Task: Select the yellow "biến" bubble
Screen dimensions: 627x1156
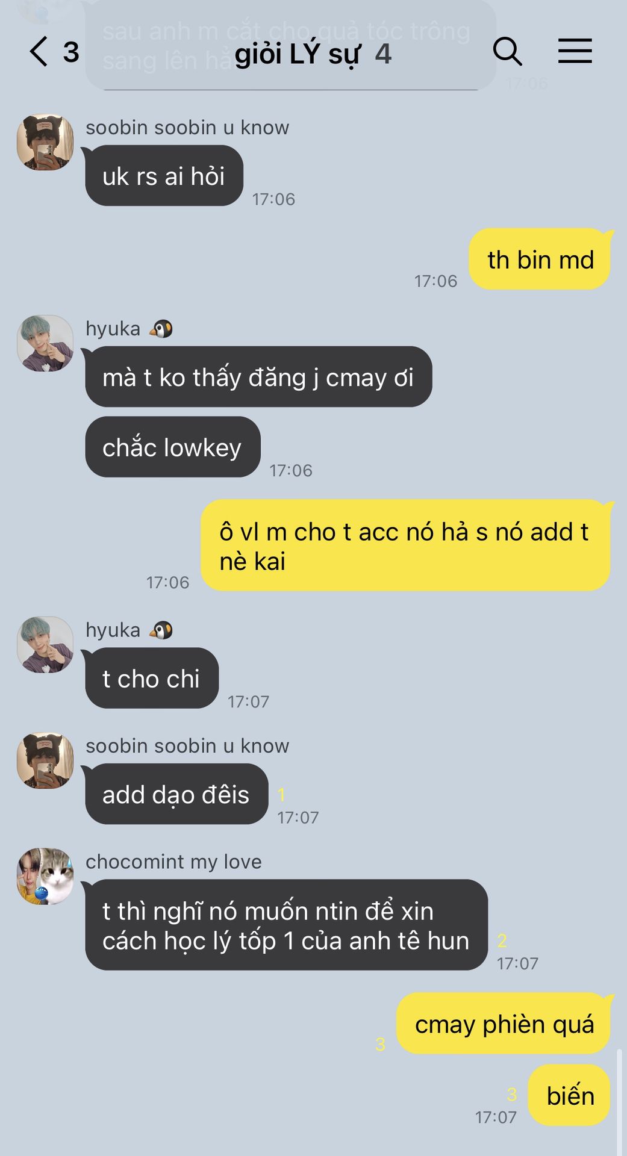Action: tap(569, 1095)
